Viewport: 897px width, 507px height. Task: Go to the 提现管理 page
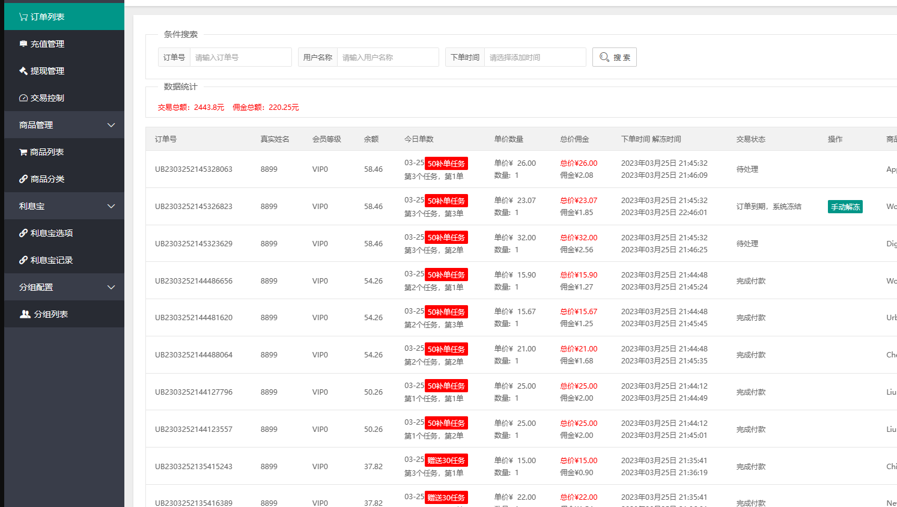click(x=47, y=71)
